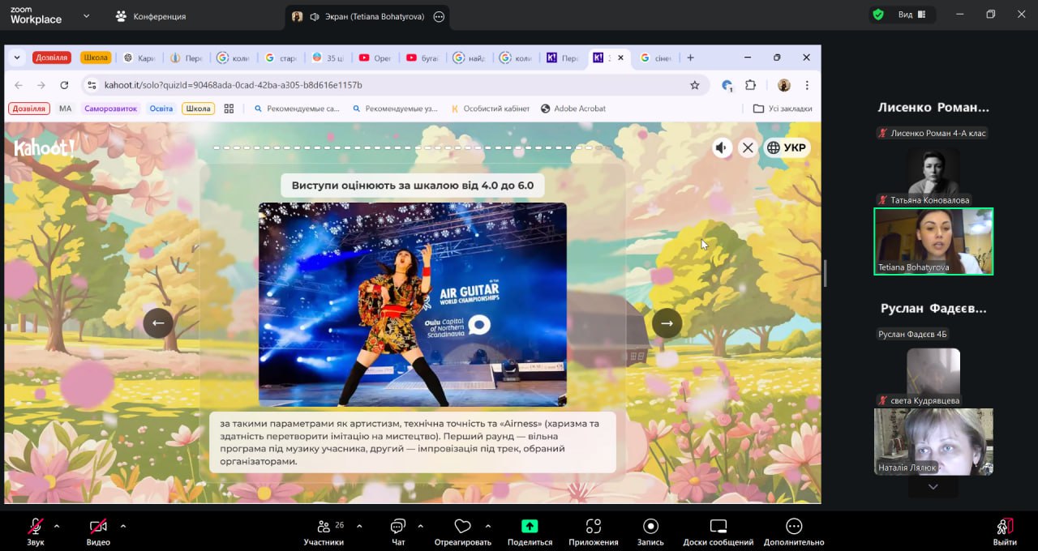The height and width of the screenshot is (551, 1038).
Task: Open the Apps icon (Приложения)
Action: pyautogui.click(x=593, y=527)
